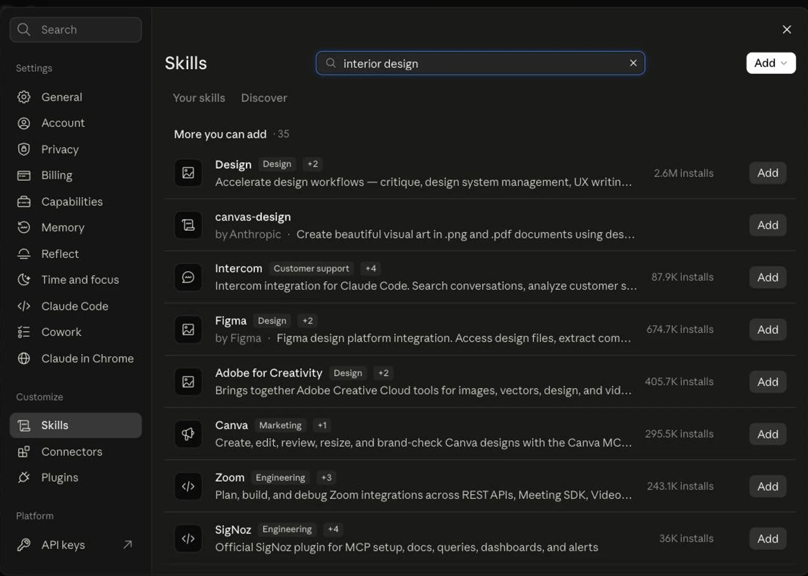Click the "674.7K installs" text
808x576 pixels.
click(x=680, y=329)
